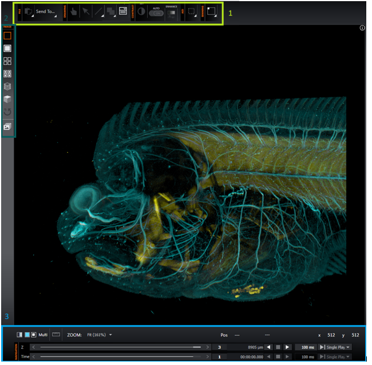Screen dimensions: 372x365
Task: Select the hand pan tool in Drawing
Action: (x=74, y=11)
